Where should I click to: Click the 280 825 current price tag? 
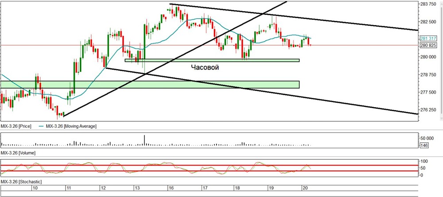click(428, 45)
